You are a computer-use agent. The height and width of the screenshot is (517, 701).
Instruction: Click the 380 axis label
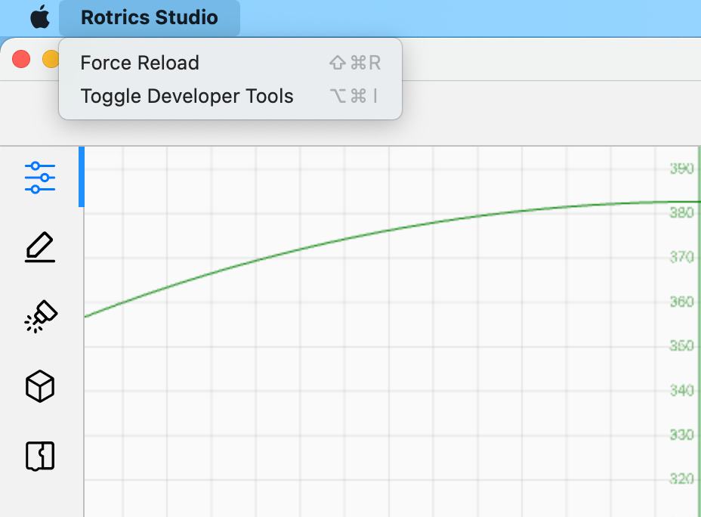pyautogui.click(x=681, y=212)
